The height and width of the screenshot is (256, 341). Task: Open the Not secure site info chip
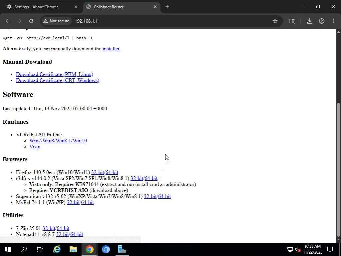tap(56, 21)
